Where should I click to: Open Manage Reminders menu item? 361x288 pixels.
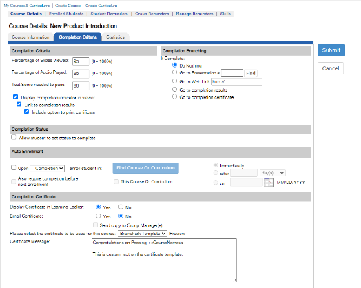[x=194, y=14]
